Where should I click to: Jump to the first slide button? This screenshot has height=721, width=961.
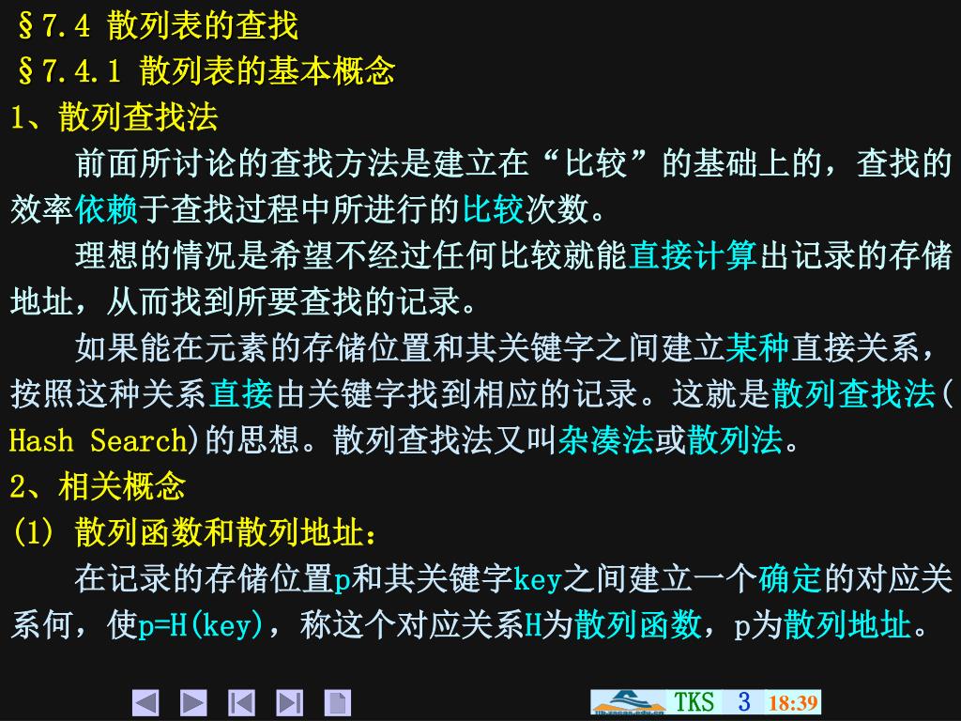241,702
